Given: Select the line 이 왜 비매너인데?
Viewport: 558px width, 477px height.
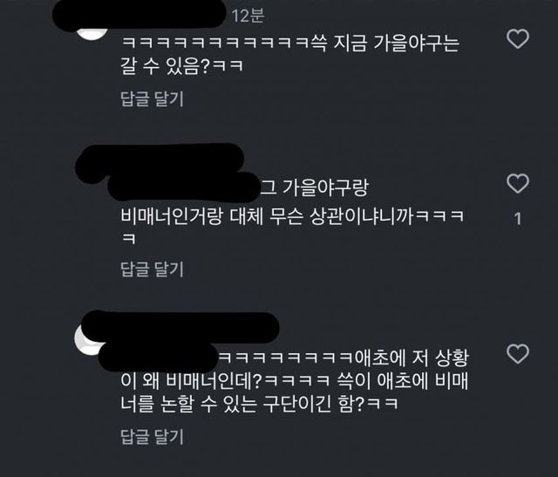Looking at the screenshot, I should tap(191, 381).
